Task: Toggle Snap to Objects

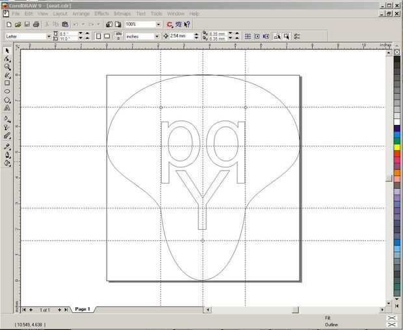Action: (x=266, y=36)
